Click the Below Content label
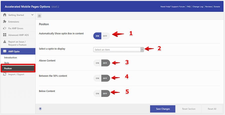Image resolution: width=225 pixels, height=115 pixels. [47, 91]
